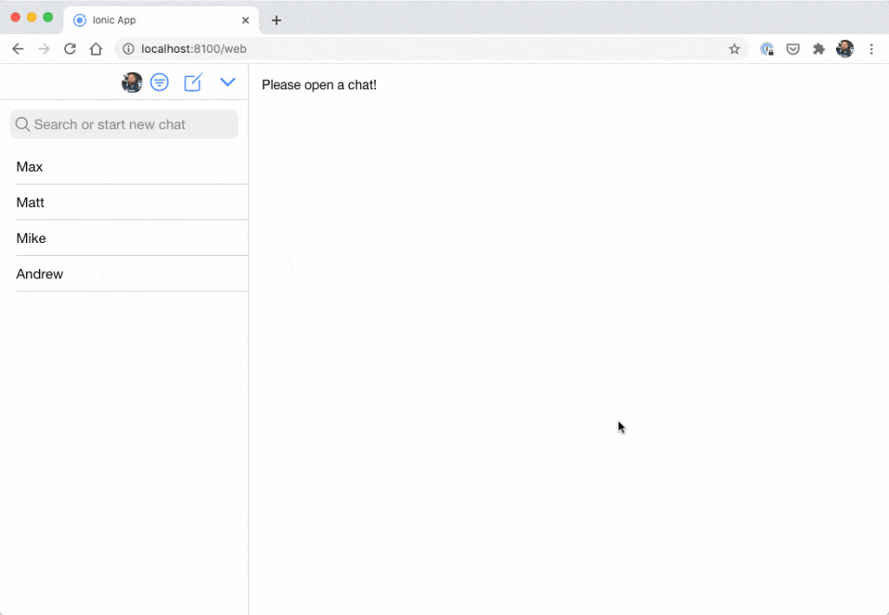Click the magnifier icon in the search bar
Image resolution: width=889 pixels, height=615 pixels.
[23, 125]
